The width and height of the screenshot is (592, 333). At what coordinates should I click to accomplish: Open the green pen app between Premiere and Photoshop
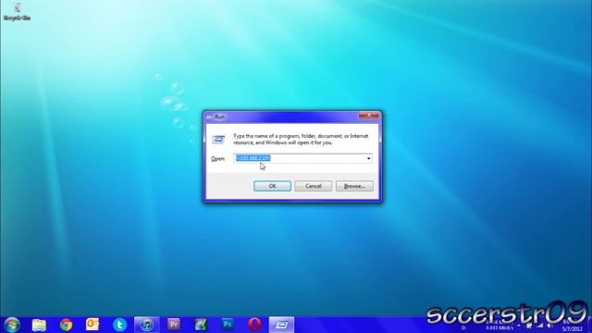[x=201, y=325]
